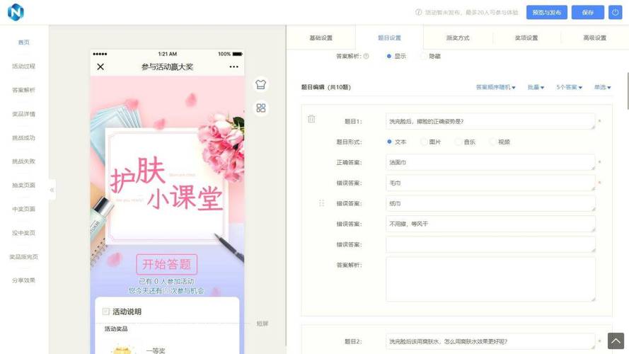Click the wrong answer field 毛巾
629x354 pixels.
click(x=490, y=183)
